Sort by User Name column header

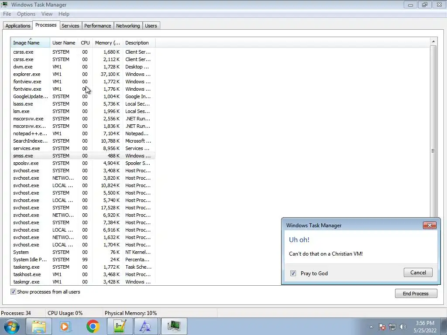[64, 43]
